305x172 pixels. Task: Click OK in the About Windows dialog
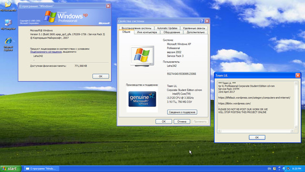point(101,76)
